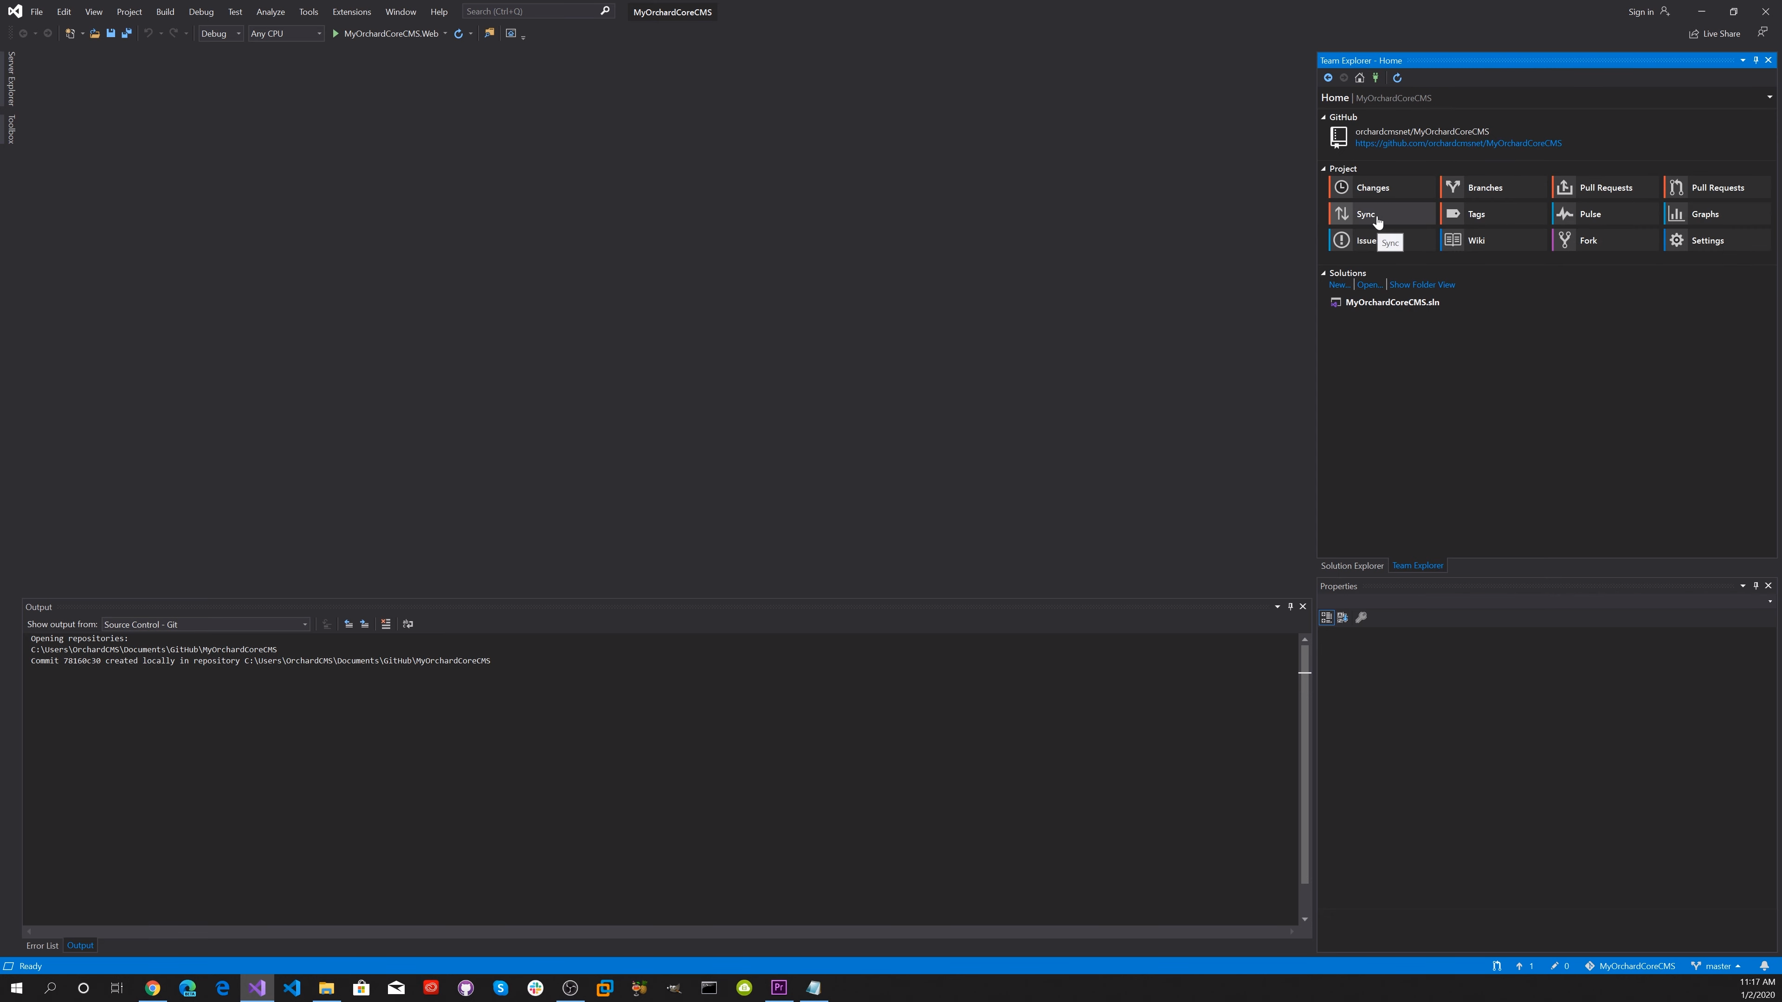Open the Settings tile in Team Explorer
The image size is (1782, 1002).
coord(1716,240)
